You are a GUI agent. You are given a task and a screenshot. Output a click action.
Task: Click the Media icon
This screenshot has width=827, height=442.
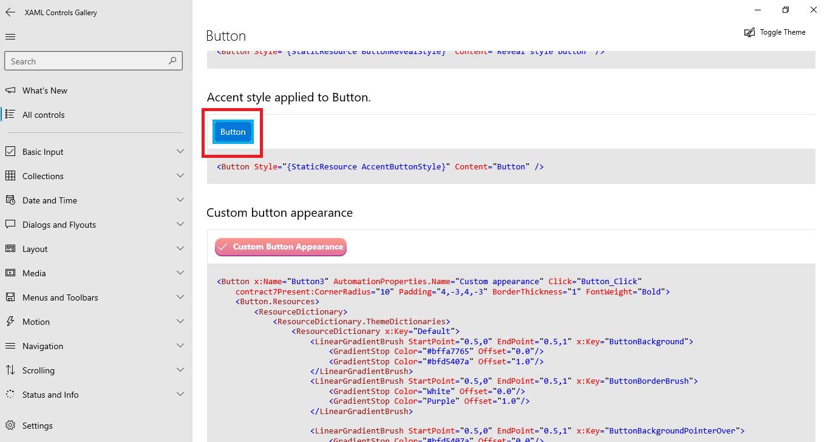click(10, 273)
